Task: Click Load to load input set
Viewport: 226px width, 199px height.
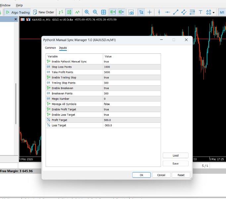Action: point(176,156)
